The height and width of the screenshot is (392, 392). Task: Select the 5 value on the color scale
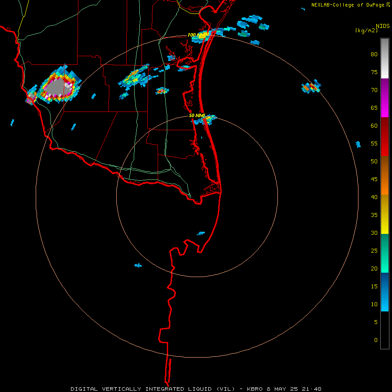tap(376, 322)
